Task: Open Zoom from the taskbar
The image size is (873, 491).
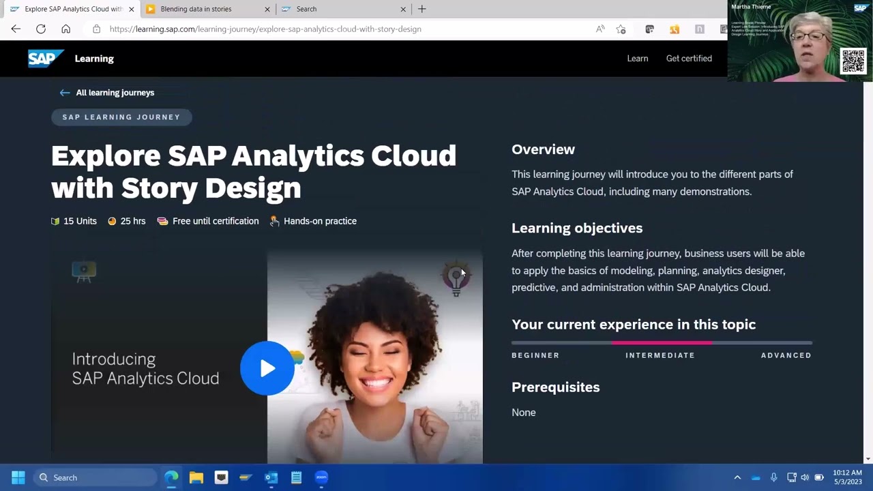Action: coord(321,477)
